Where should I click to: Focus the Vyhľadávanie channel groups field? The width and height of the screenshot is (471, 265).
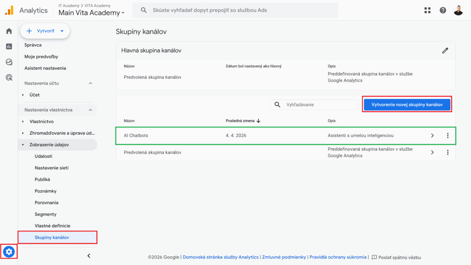pos(314,104)
